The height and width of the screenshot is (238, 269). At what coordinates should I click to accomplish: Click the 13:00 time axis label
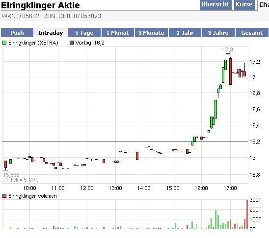click(x=115, y=188)
